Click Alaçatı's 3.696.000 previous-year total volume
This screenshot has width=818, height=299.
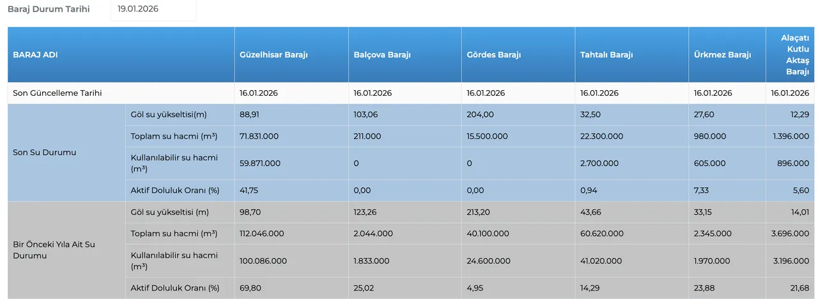(790, 233)
